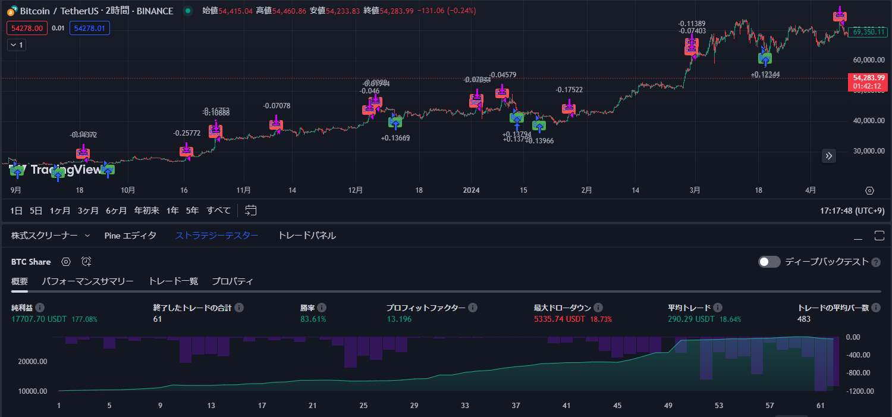Click the green market status dot
This screenshot has height=417, width=892.
click(188, 11)
